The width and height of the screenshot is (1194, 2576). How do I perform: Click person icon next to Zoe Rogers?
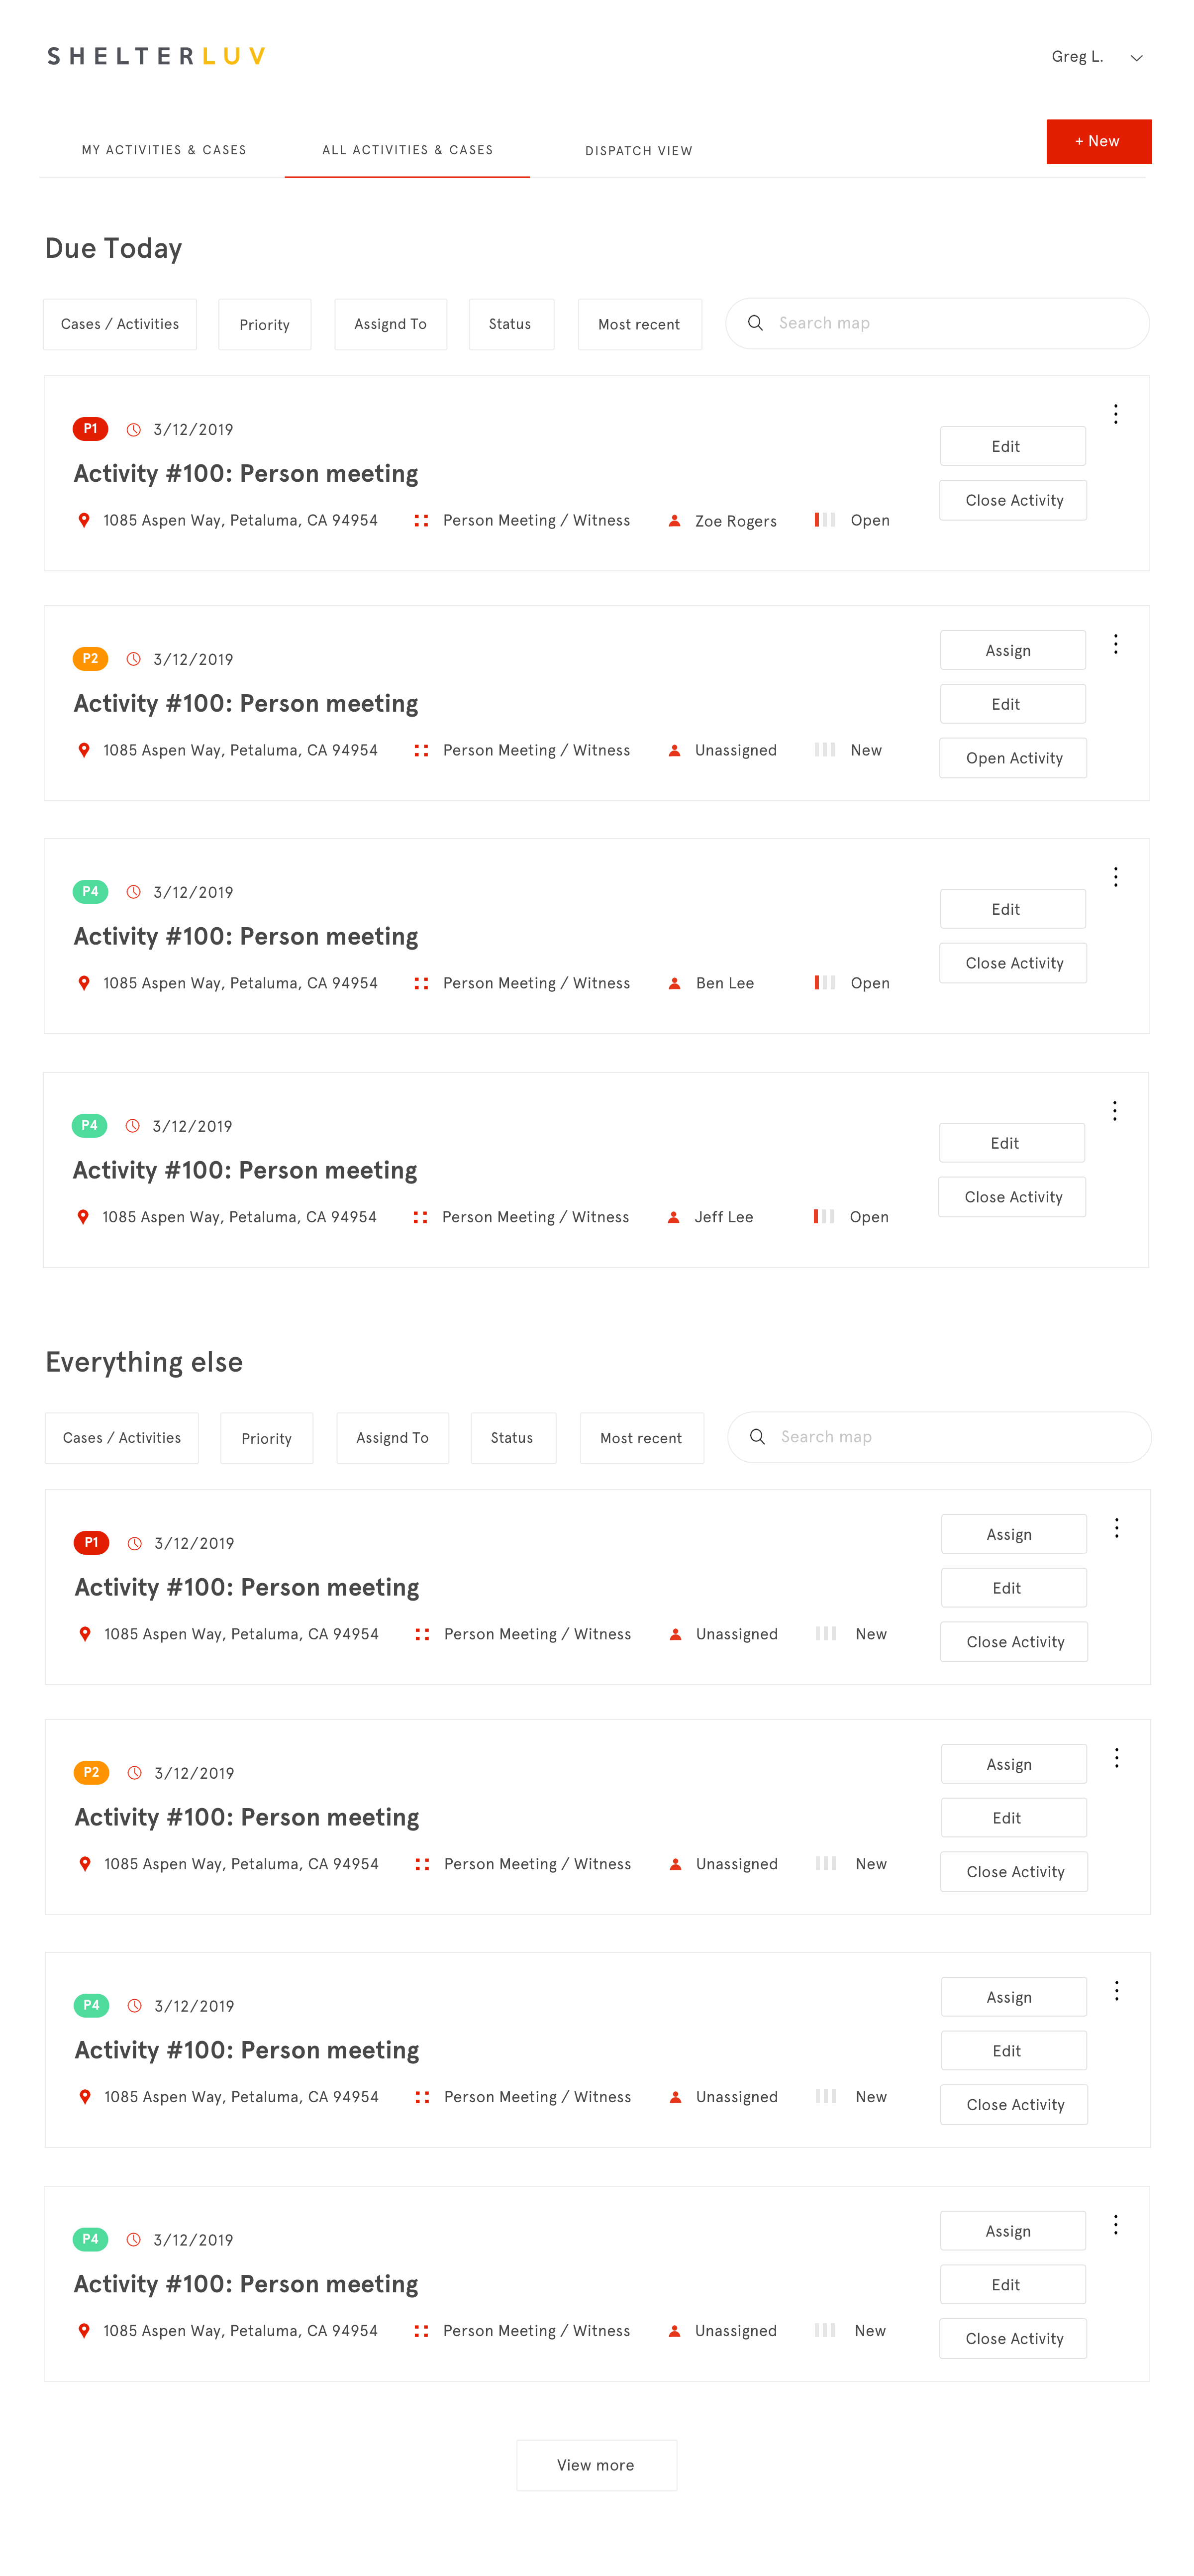coord(674,521)
